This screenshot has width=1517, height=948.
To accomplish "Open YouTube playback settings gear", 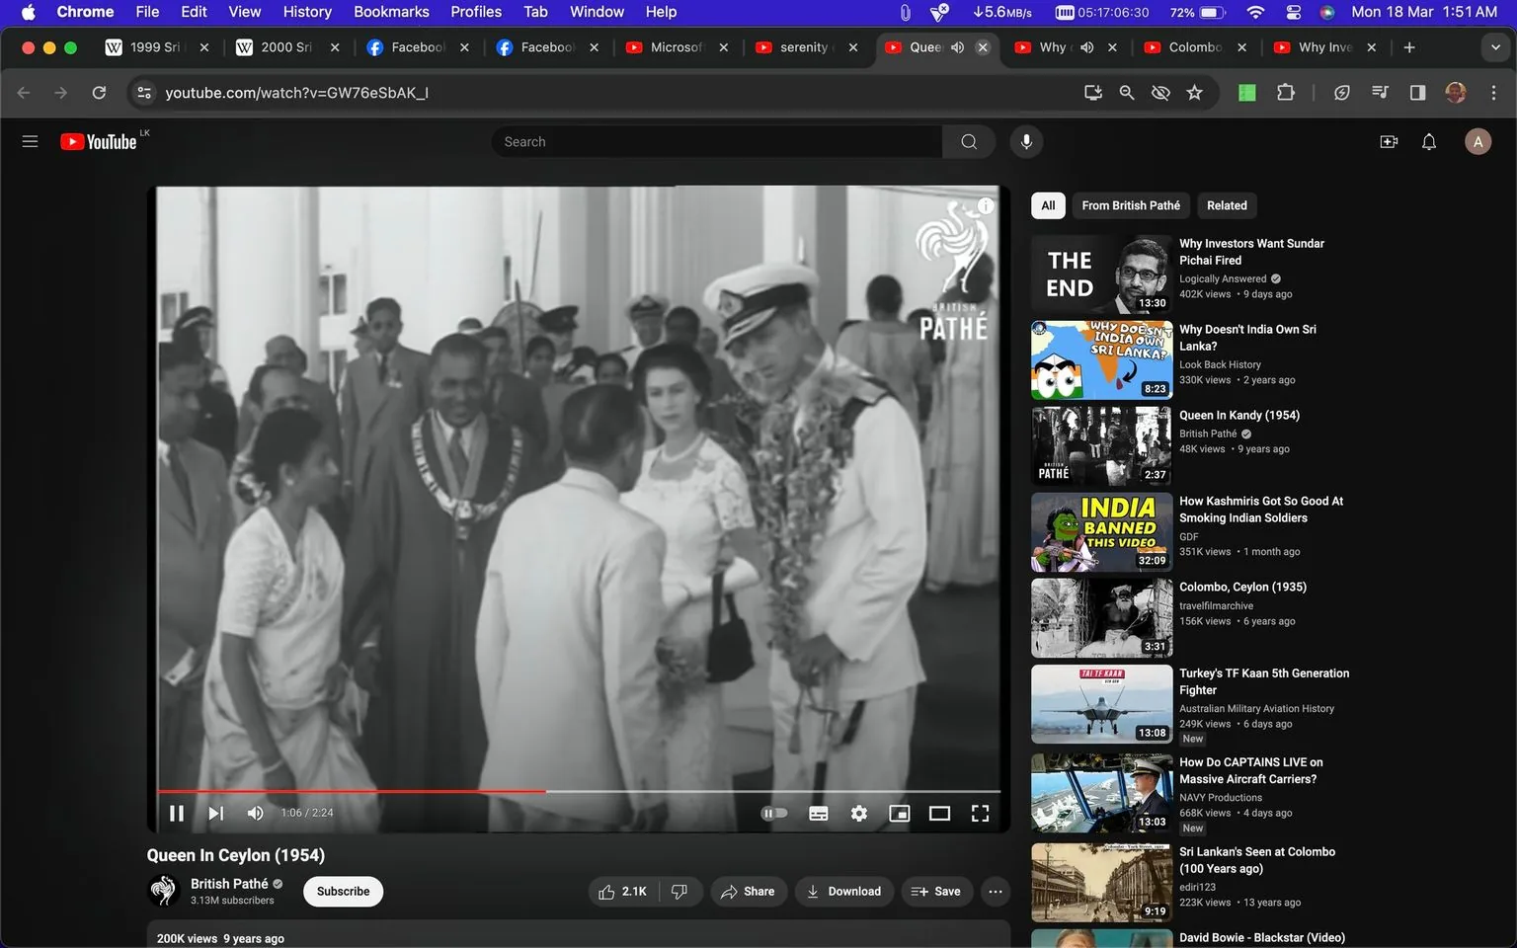I will click(858, 813).
